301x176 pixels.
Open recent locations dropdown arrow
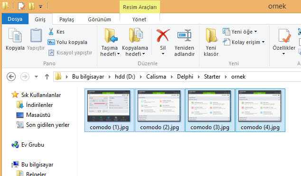click(36, 77)
